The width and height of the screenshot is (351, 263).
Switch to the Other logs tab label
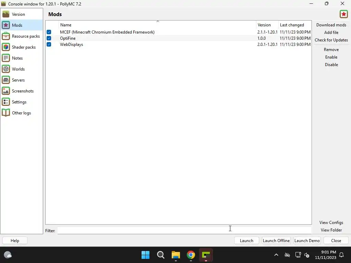(21, 113)
